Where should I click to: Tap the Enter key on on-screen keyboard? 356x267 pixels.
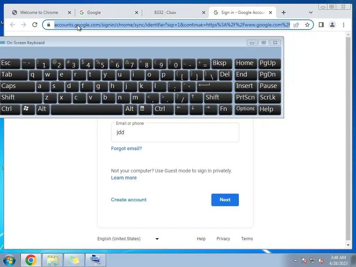tap(215, 87)
